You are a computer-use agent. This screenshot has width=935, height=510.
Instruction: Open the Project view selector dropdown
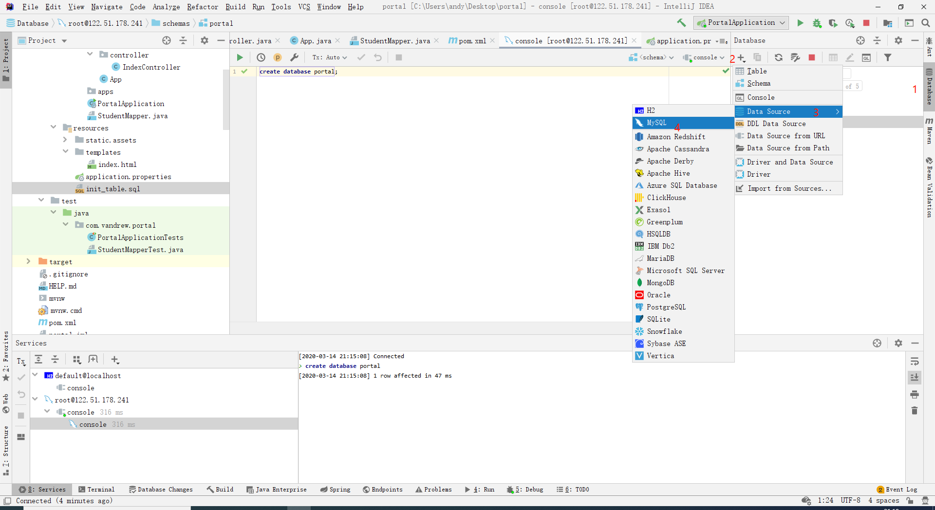pyautogui.click(x=42, y=40)
